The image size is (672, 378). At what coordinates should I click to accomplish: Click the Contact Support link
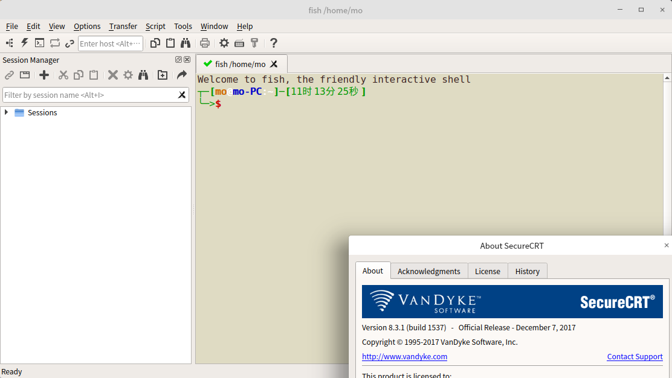point(635,356)
